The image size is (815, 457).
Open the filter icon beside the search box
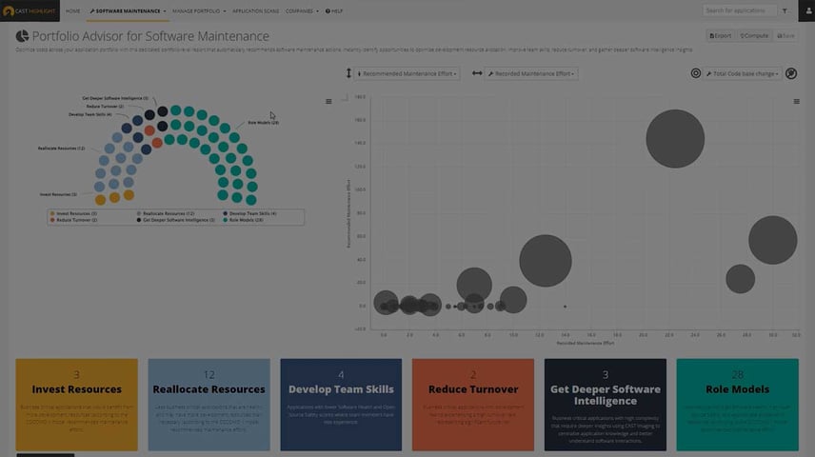[x=785, y=10]
